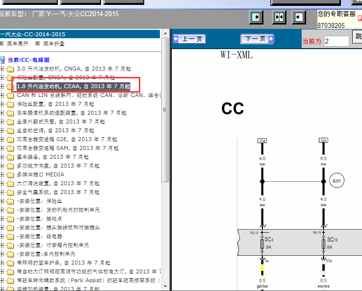Click the tree panel scrollbar thumb
Screen dimensions: 362x291
tap(165, 110)
